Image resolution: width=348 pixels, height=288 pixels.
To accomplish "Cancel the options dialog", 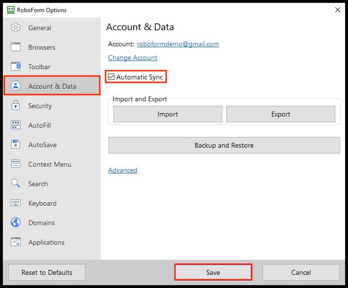I will [301, 272].
